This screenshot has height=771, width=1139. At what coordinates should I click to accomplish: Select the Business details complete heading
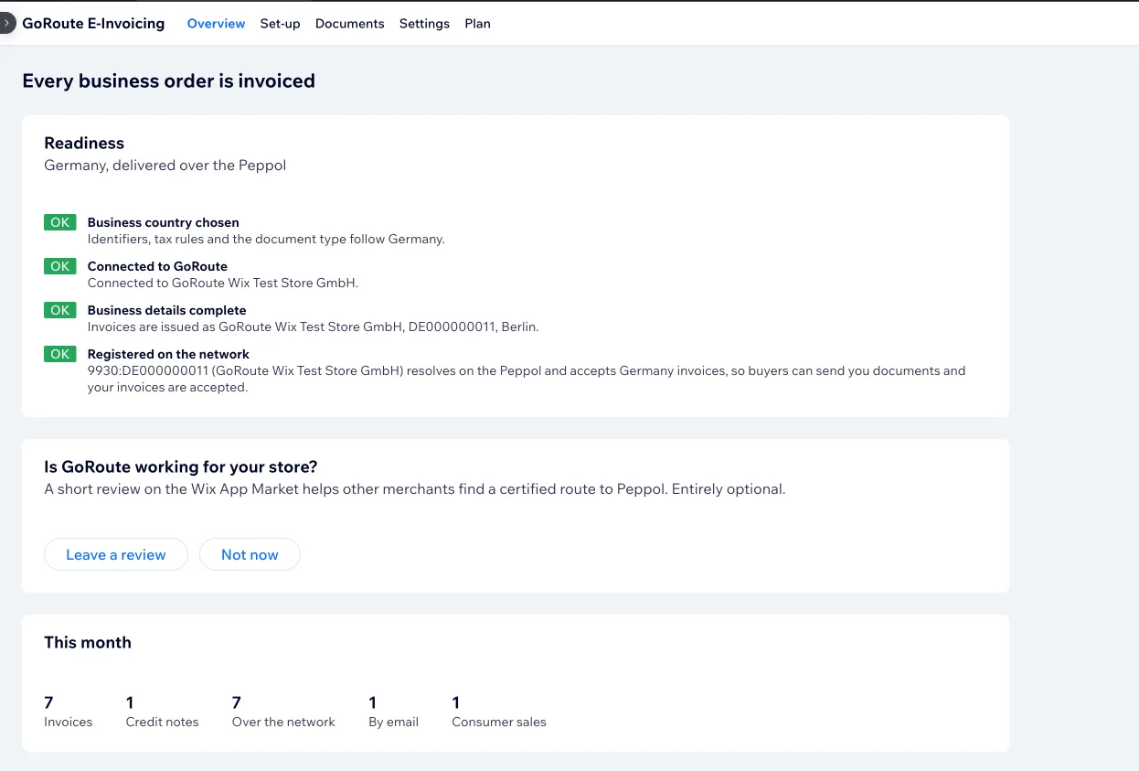pos(167,310)
